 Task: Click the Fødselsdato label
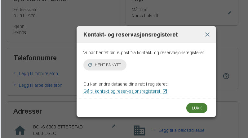tap(26, 10)
